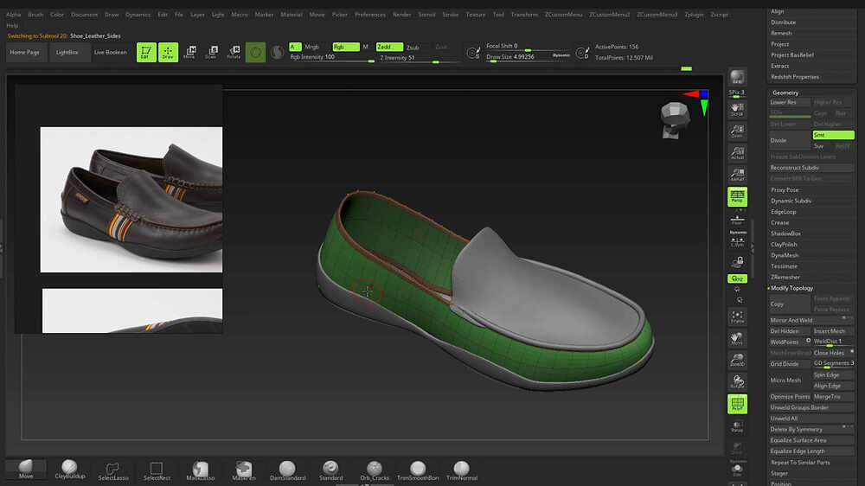Open the Zplugin menu
Image resolution: width=865 pixels, height=486 pixels.
[x=693, y=15]
